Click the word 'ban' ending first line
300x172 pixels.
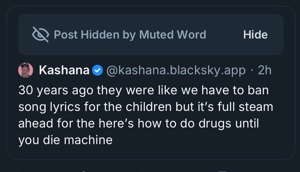(258, 91)
